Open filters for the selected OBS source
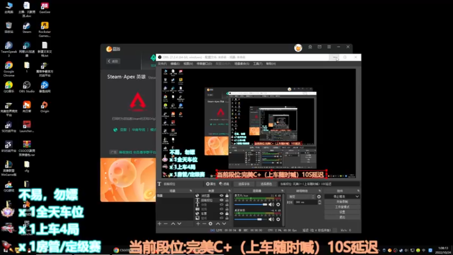The width and height of the screenshot is (453, 255). [x=224, y=184]
